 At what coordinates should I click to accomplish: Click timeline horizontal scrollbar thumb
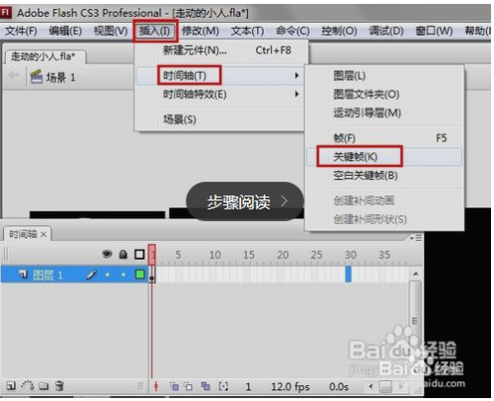point(385,387)
